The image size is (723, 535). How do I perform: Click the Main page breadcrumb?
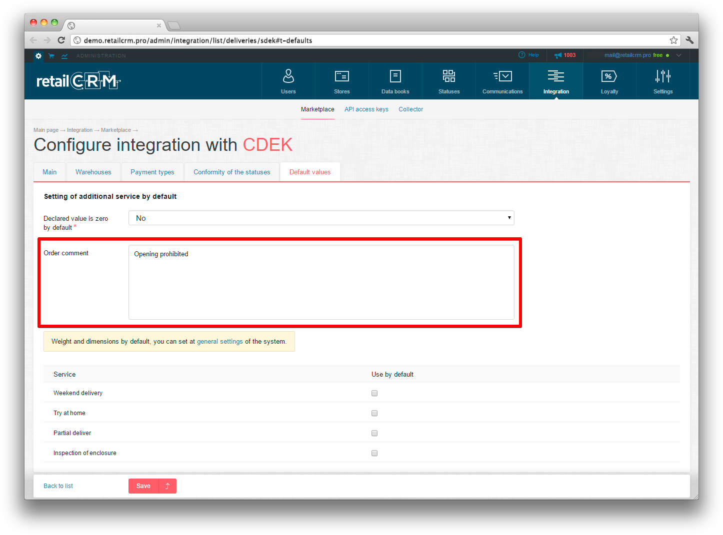coord(46,130)
